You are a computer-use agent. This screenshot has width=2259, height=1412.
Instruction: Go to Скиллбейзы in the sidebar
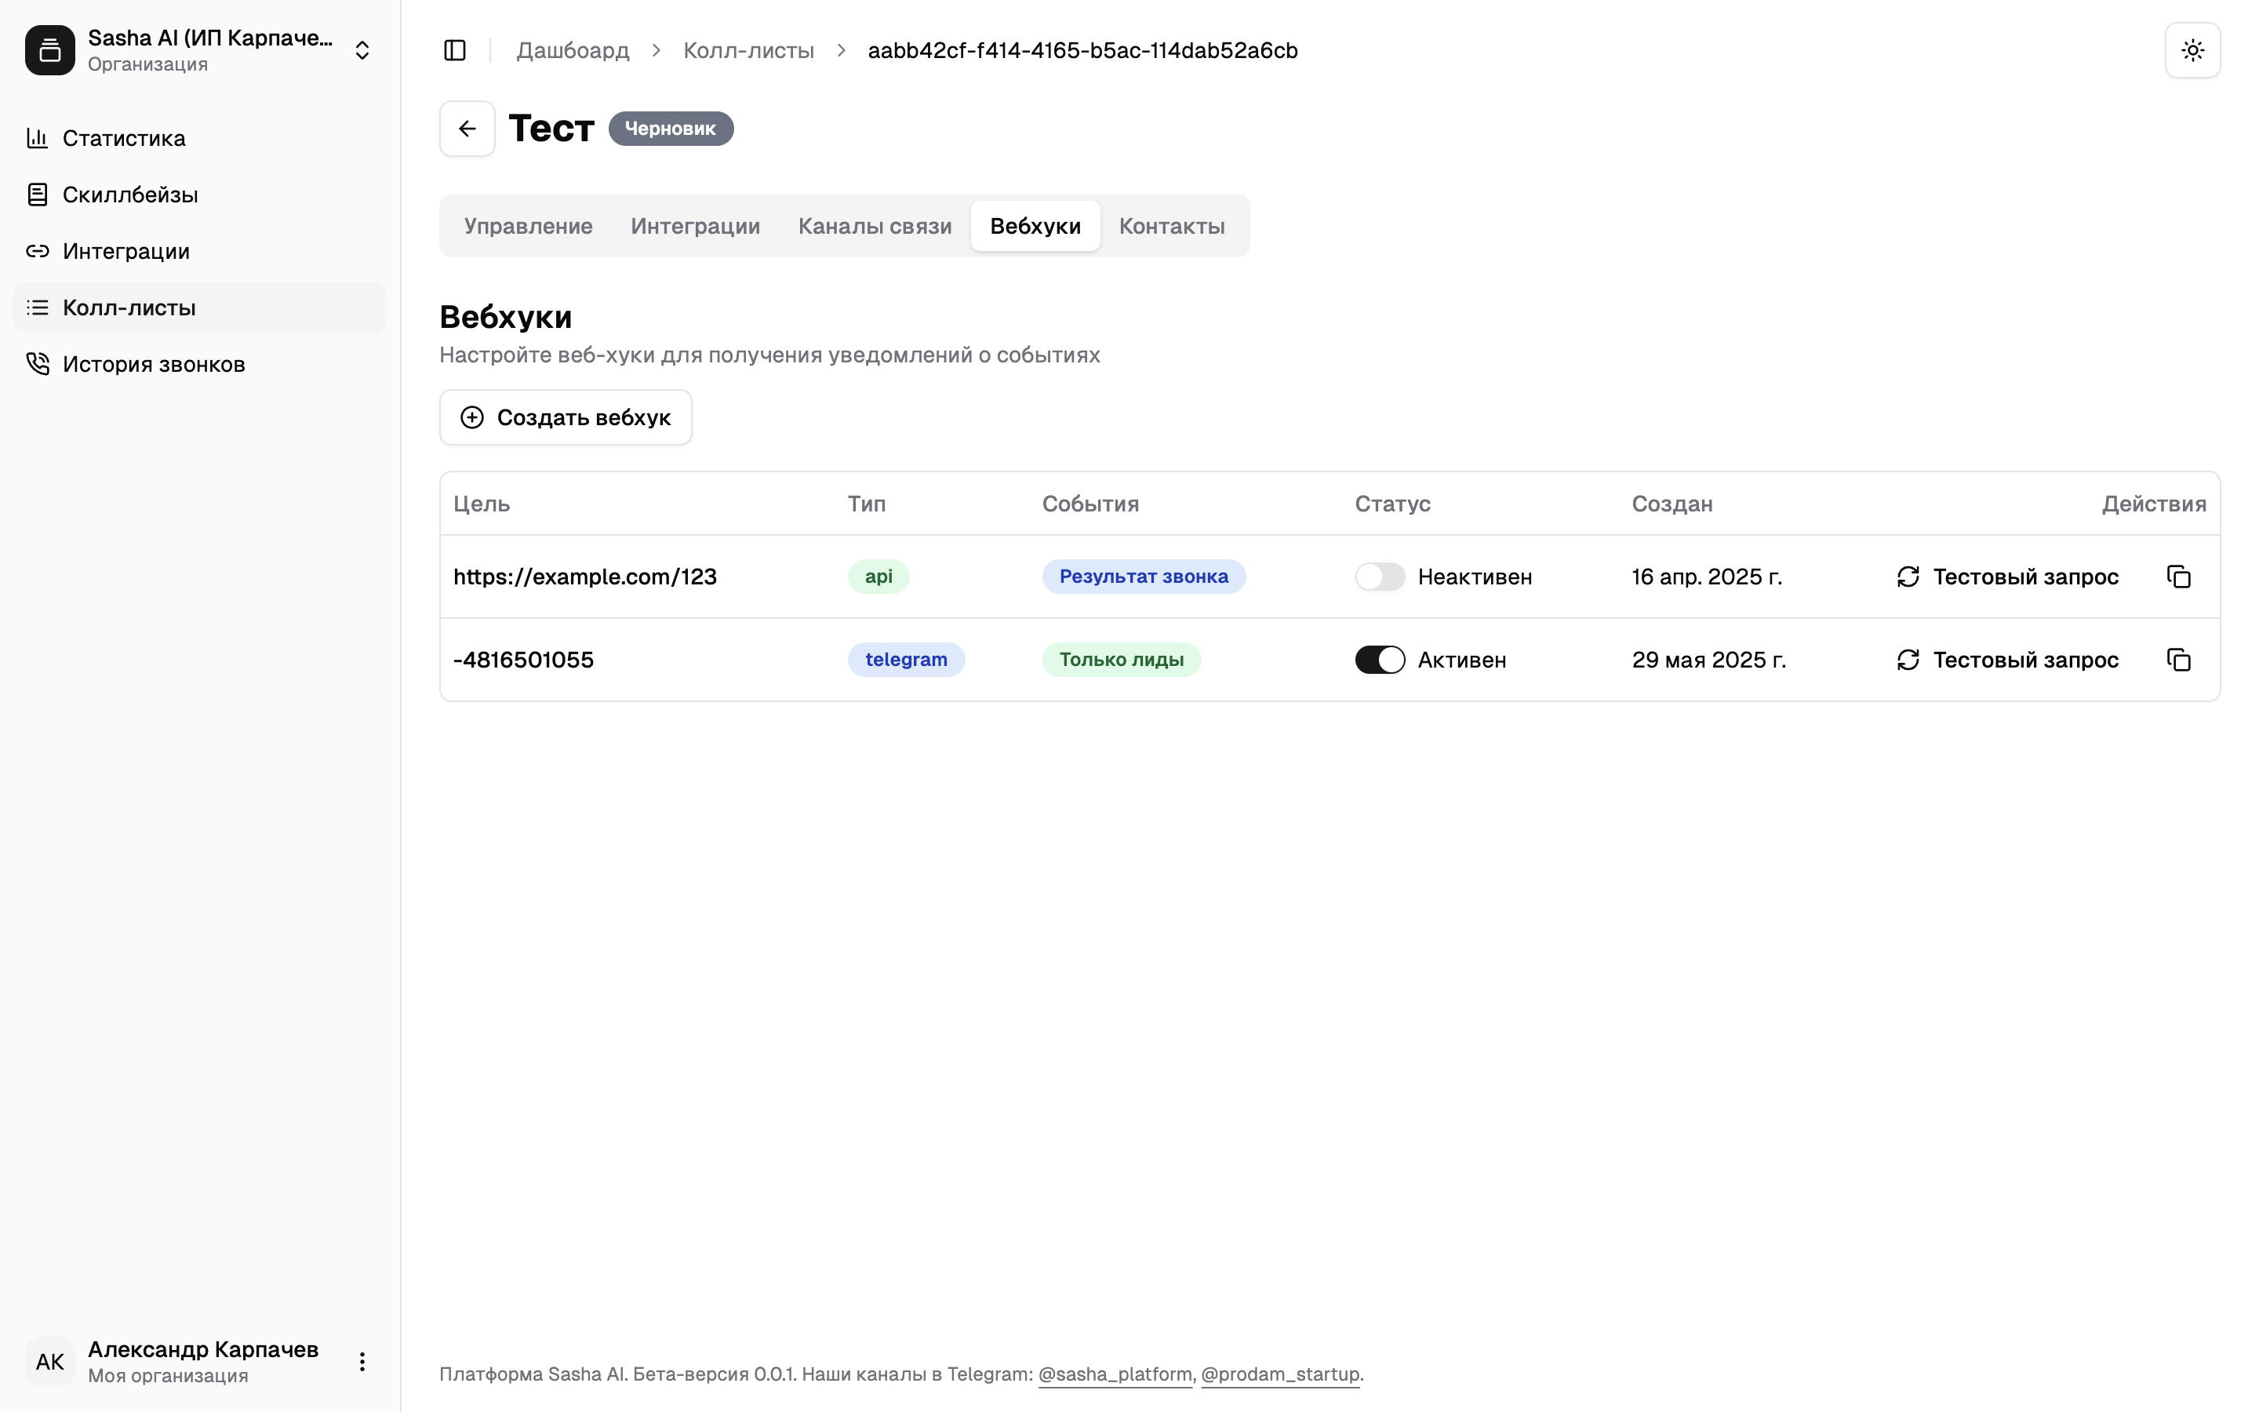point(129,195)
